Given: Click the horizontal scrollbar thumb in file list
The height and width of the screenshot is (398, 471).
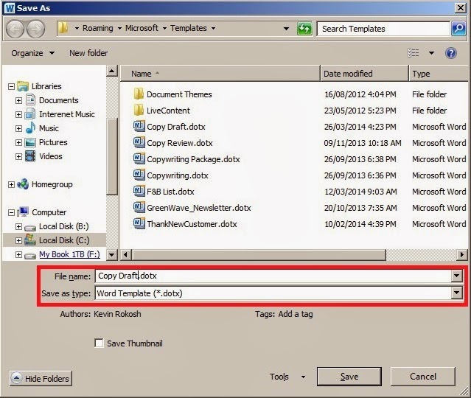Looking at the screenshot, I should point(259,255).
